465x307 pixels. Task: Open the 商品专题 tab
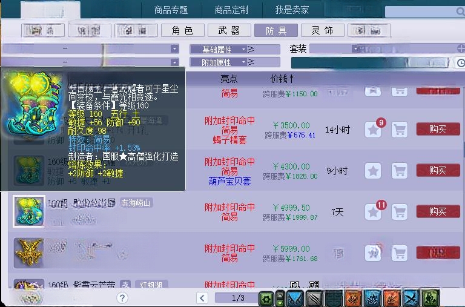171,10
